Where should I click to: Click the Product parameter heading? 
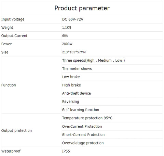tap(82, 8)
